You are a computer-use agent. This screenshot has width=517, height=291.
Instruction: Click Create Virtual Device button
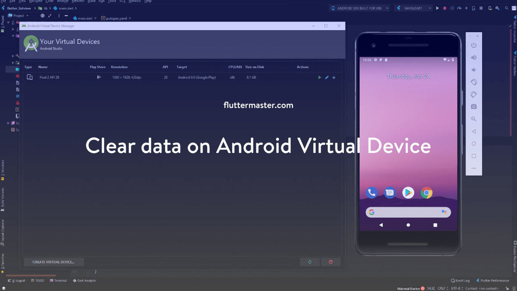click(54, 262)
